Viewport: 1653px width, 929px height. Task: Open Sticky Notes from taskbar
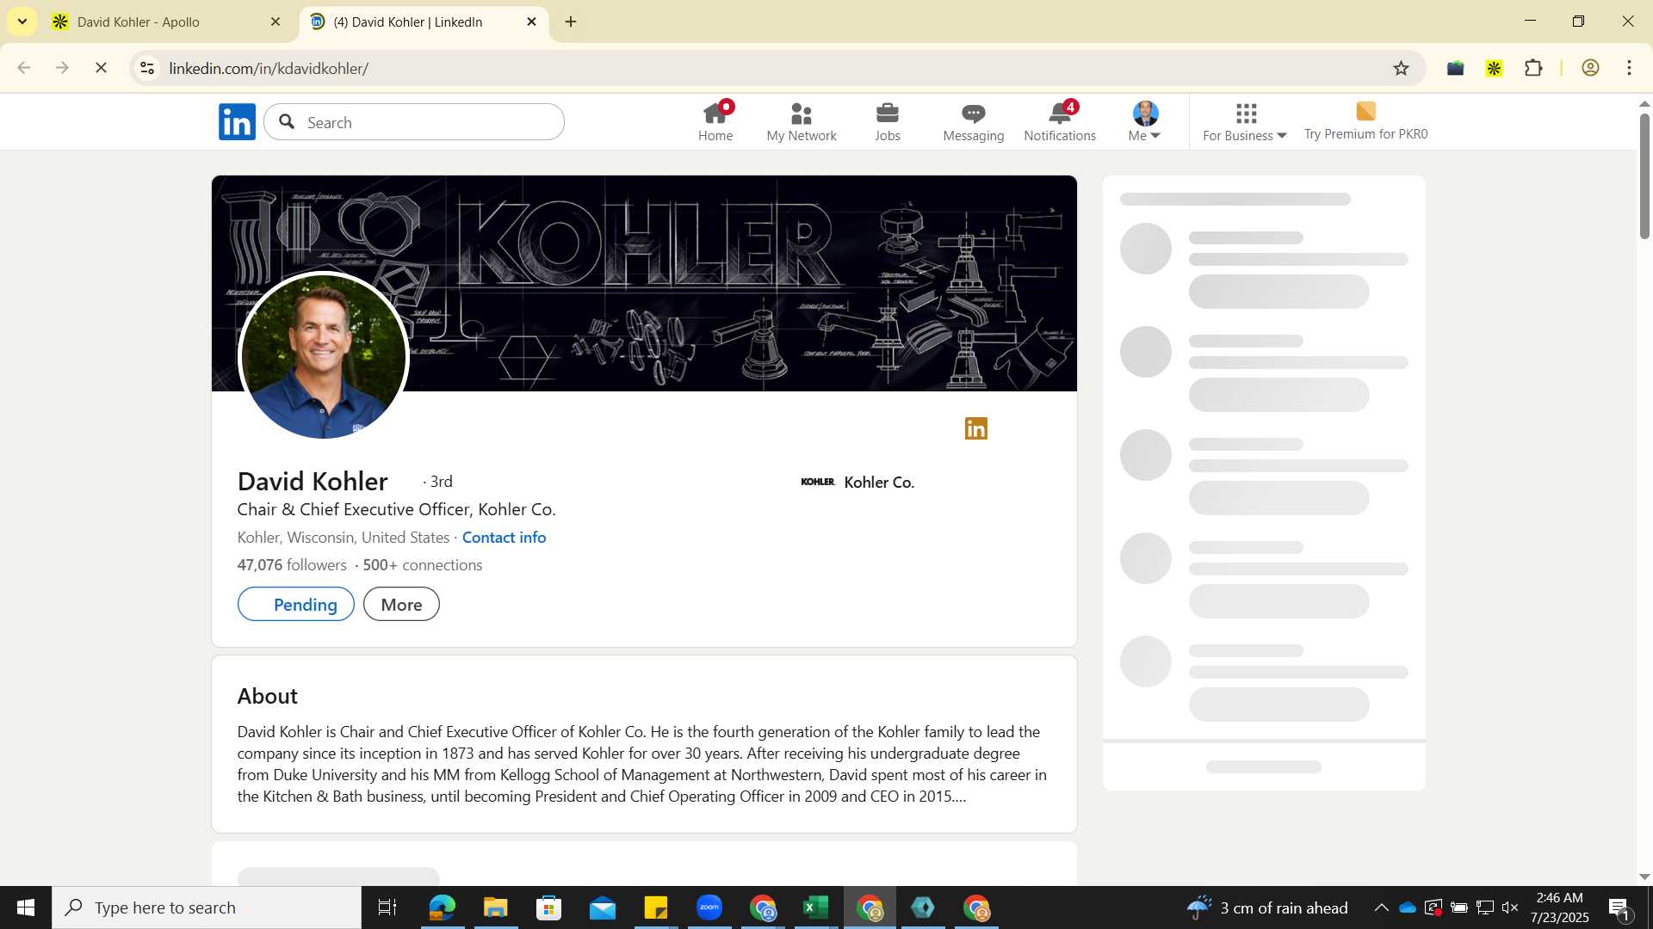(656, 907)
